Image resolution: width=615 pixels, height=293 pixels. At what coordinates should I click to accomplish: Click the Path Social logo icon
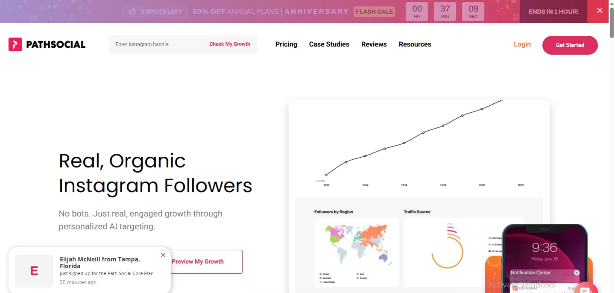(15, 44)
